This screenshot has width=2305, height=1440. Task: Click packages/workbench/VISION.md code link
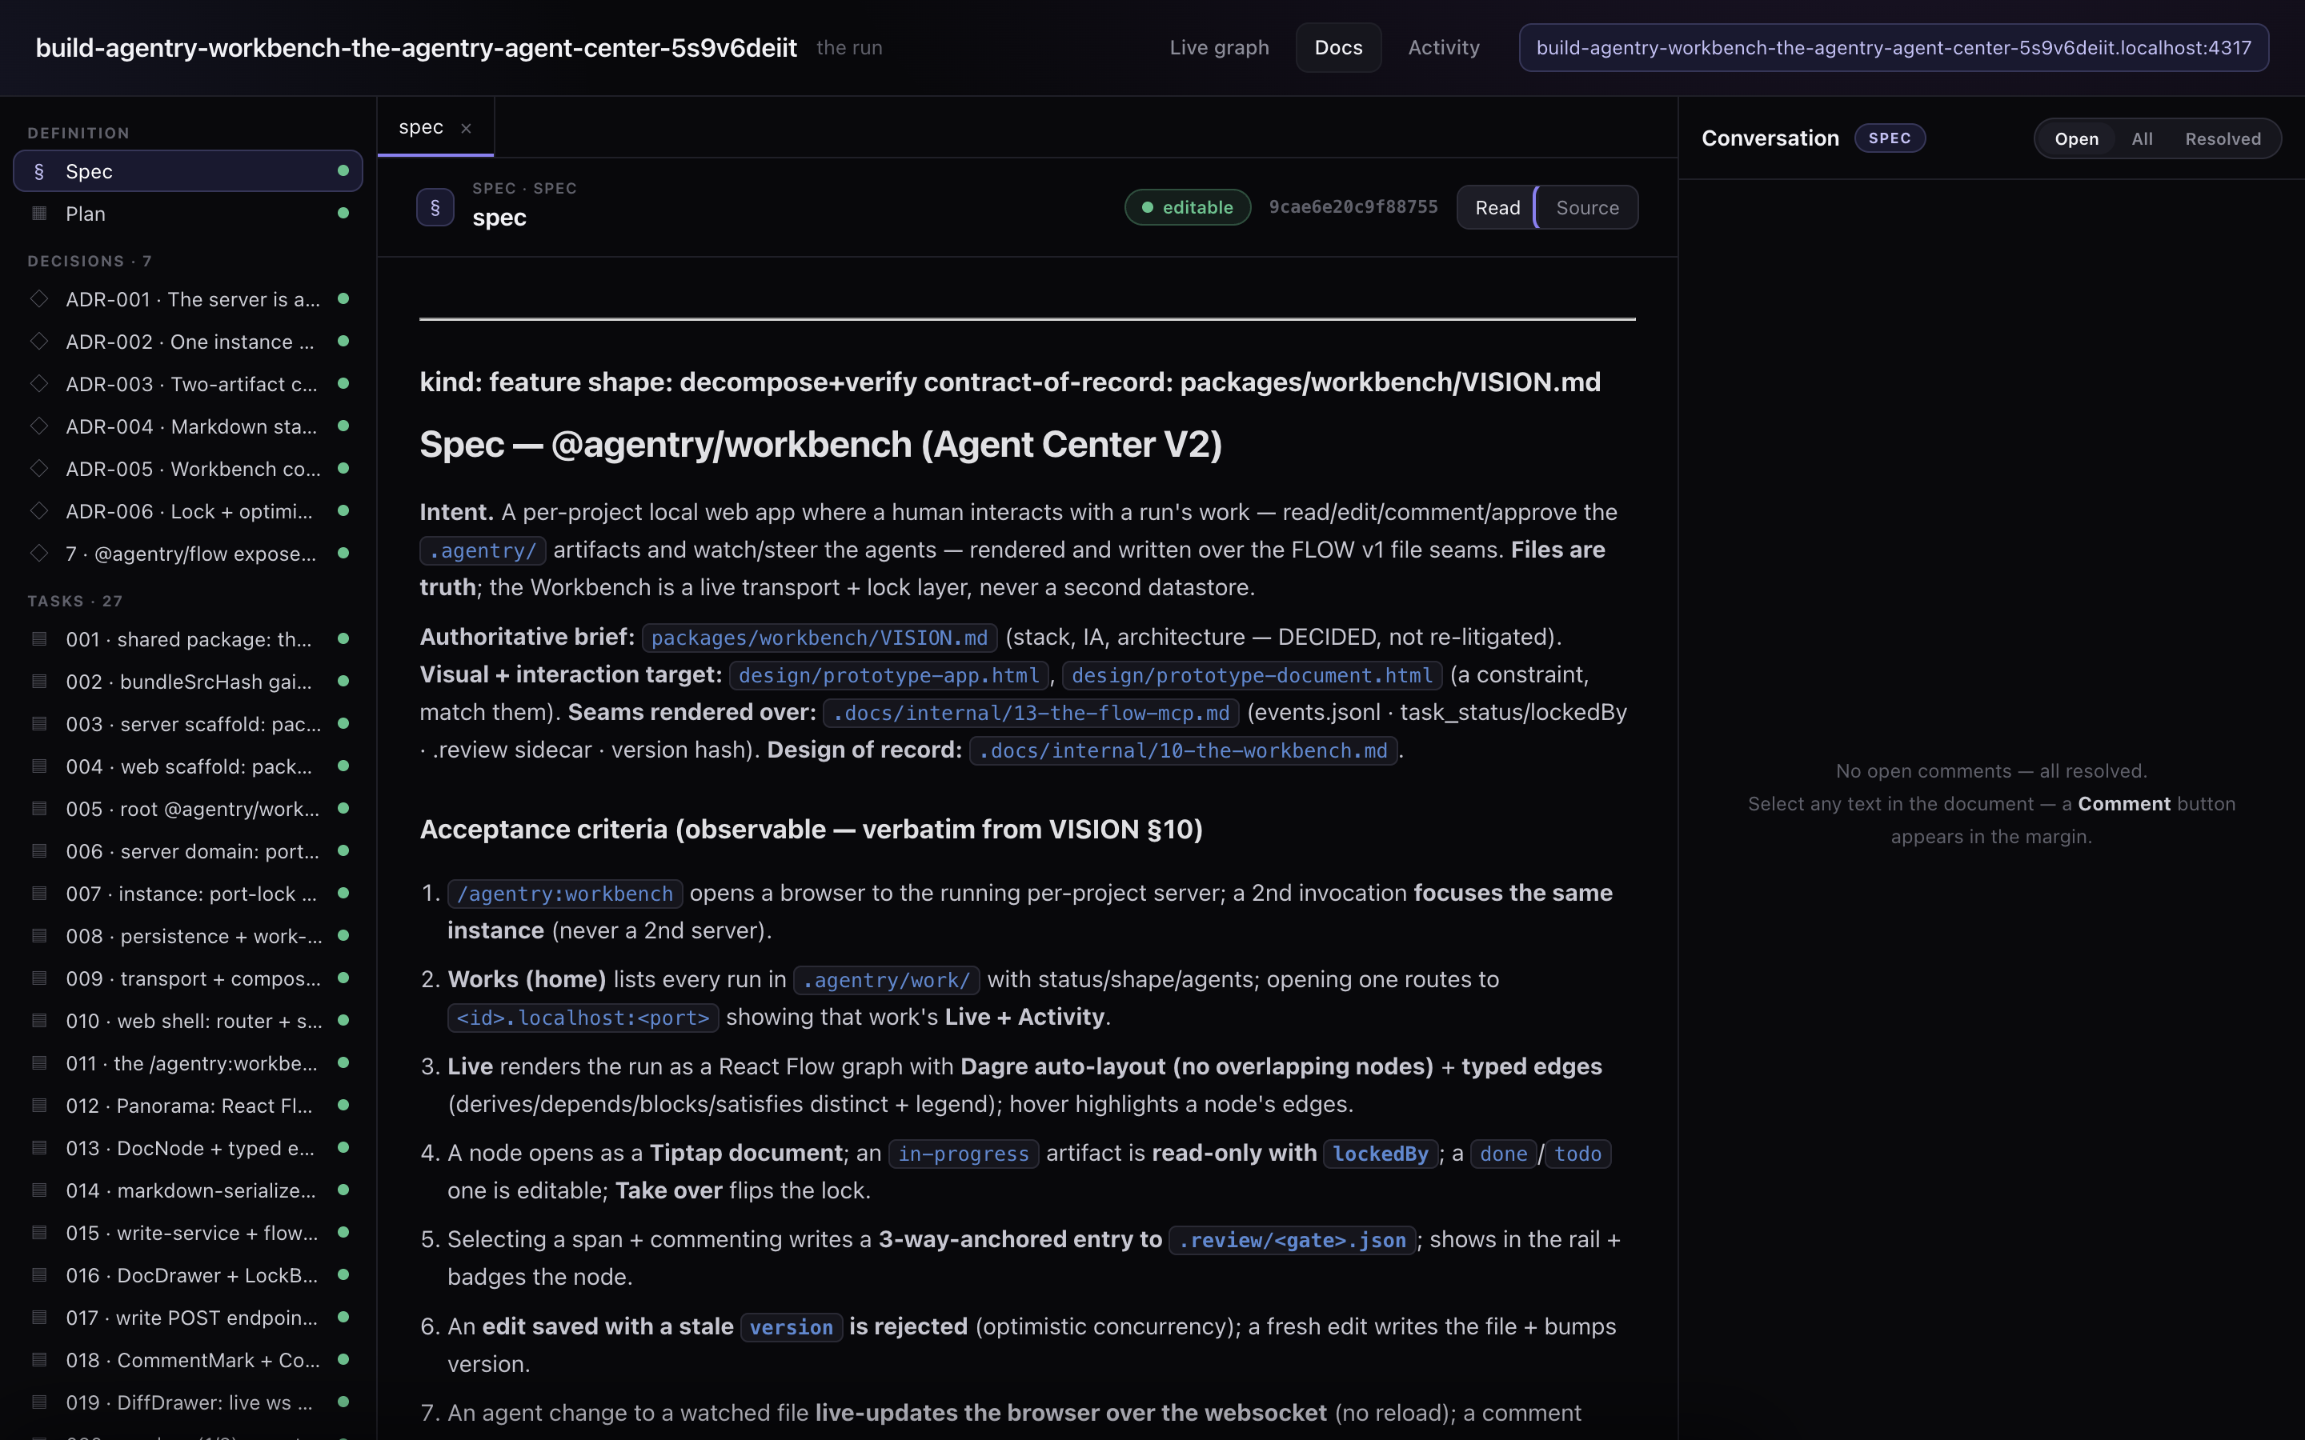[819, 637]
